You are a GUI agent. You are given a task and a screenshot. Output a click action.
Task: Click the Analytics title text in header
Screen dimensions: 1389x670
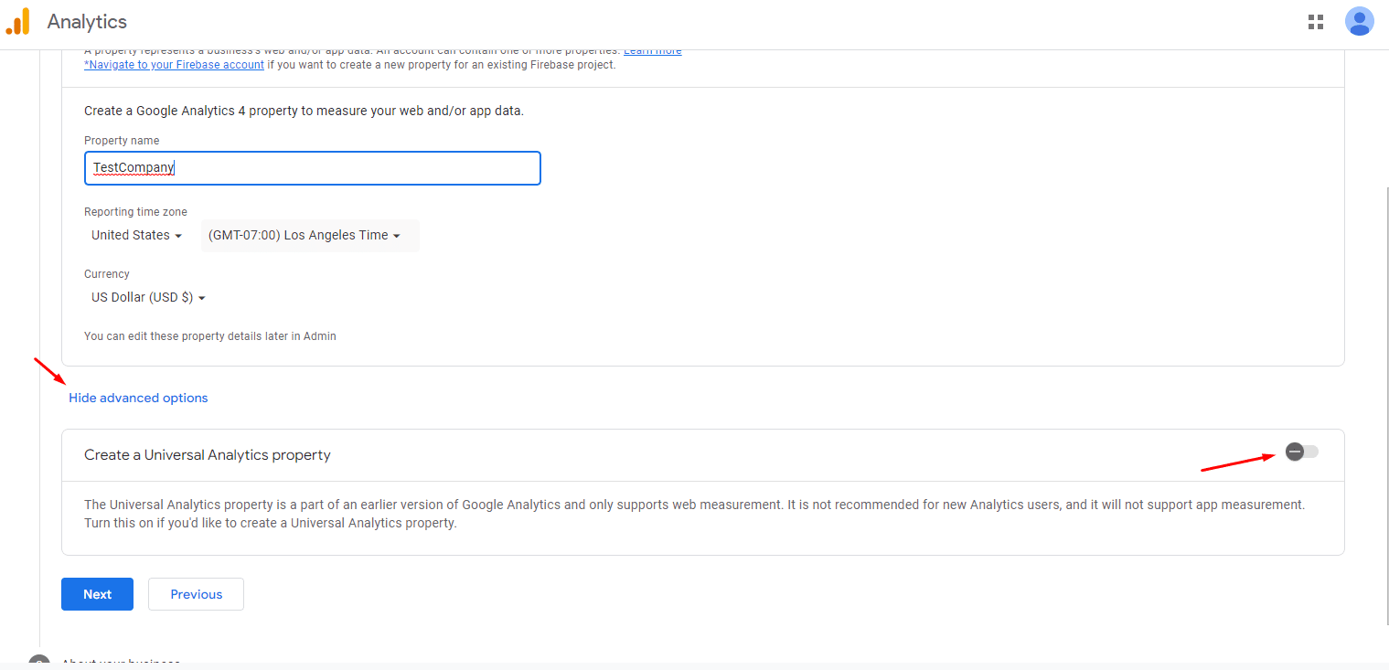click(87, 22)
